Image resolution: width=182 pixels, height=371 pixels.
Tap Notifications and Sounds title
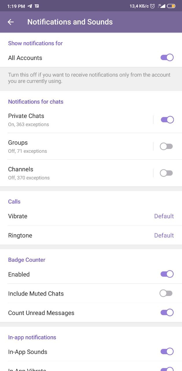click(x=70, y=22)
